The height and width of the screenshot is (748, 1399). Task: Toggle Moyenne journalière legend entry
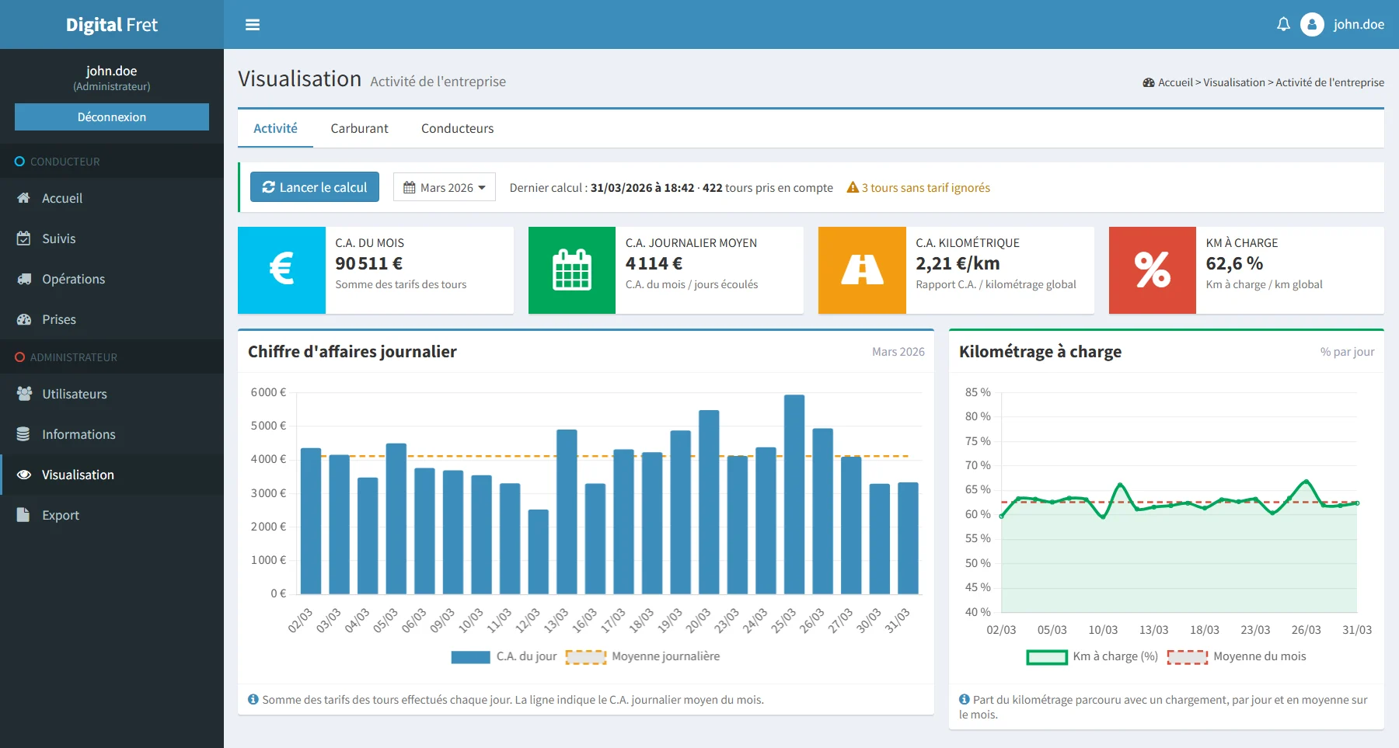pyautogui.click(x=643, y=656)
